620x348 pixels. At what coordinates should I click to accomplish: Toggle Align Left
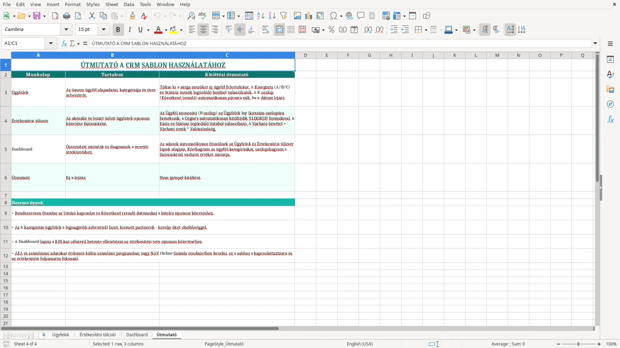(x=192, y=30)
